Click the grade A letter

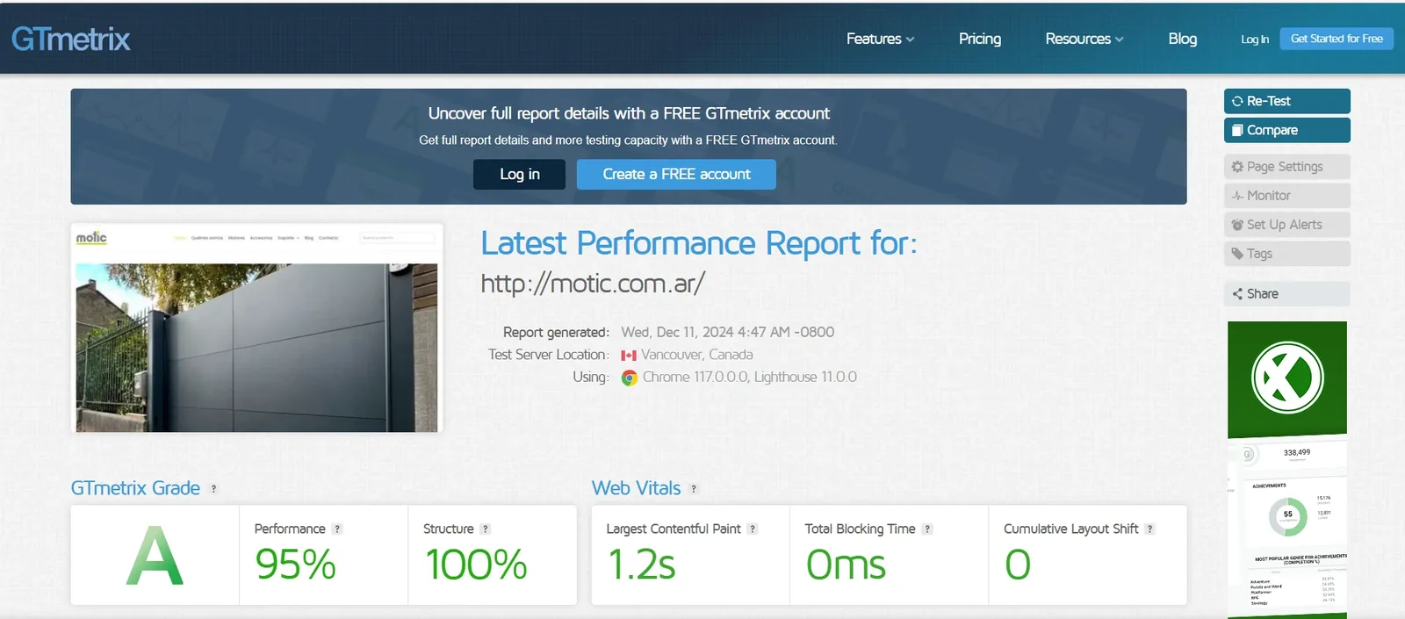click(x=155, y=556)
